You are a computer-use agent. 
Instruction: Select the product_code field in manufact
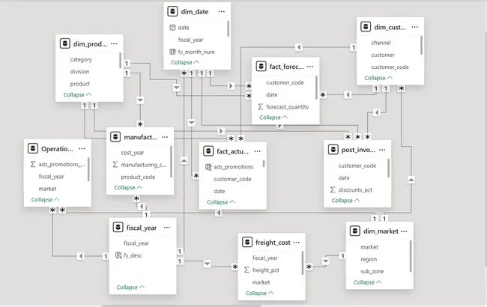click(138, 177)
